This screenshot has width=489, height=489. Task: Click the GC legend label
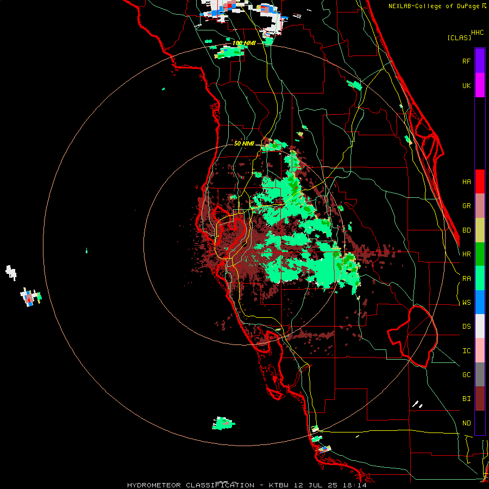point(466,375)
